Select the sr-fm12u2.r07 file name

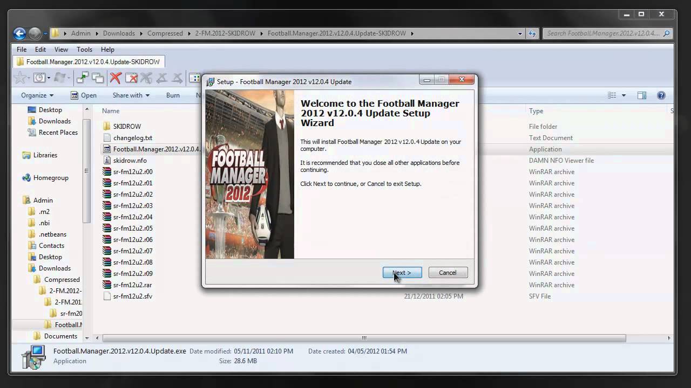[x=133, y=251]
